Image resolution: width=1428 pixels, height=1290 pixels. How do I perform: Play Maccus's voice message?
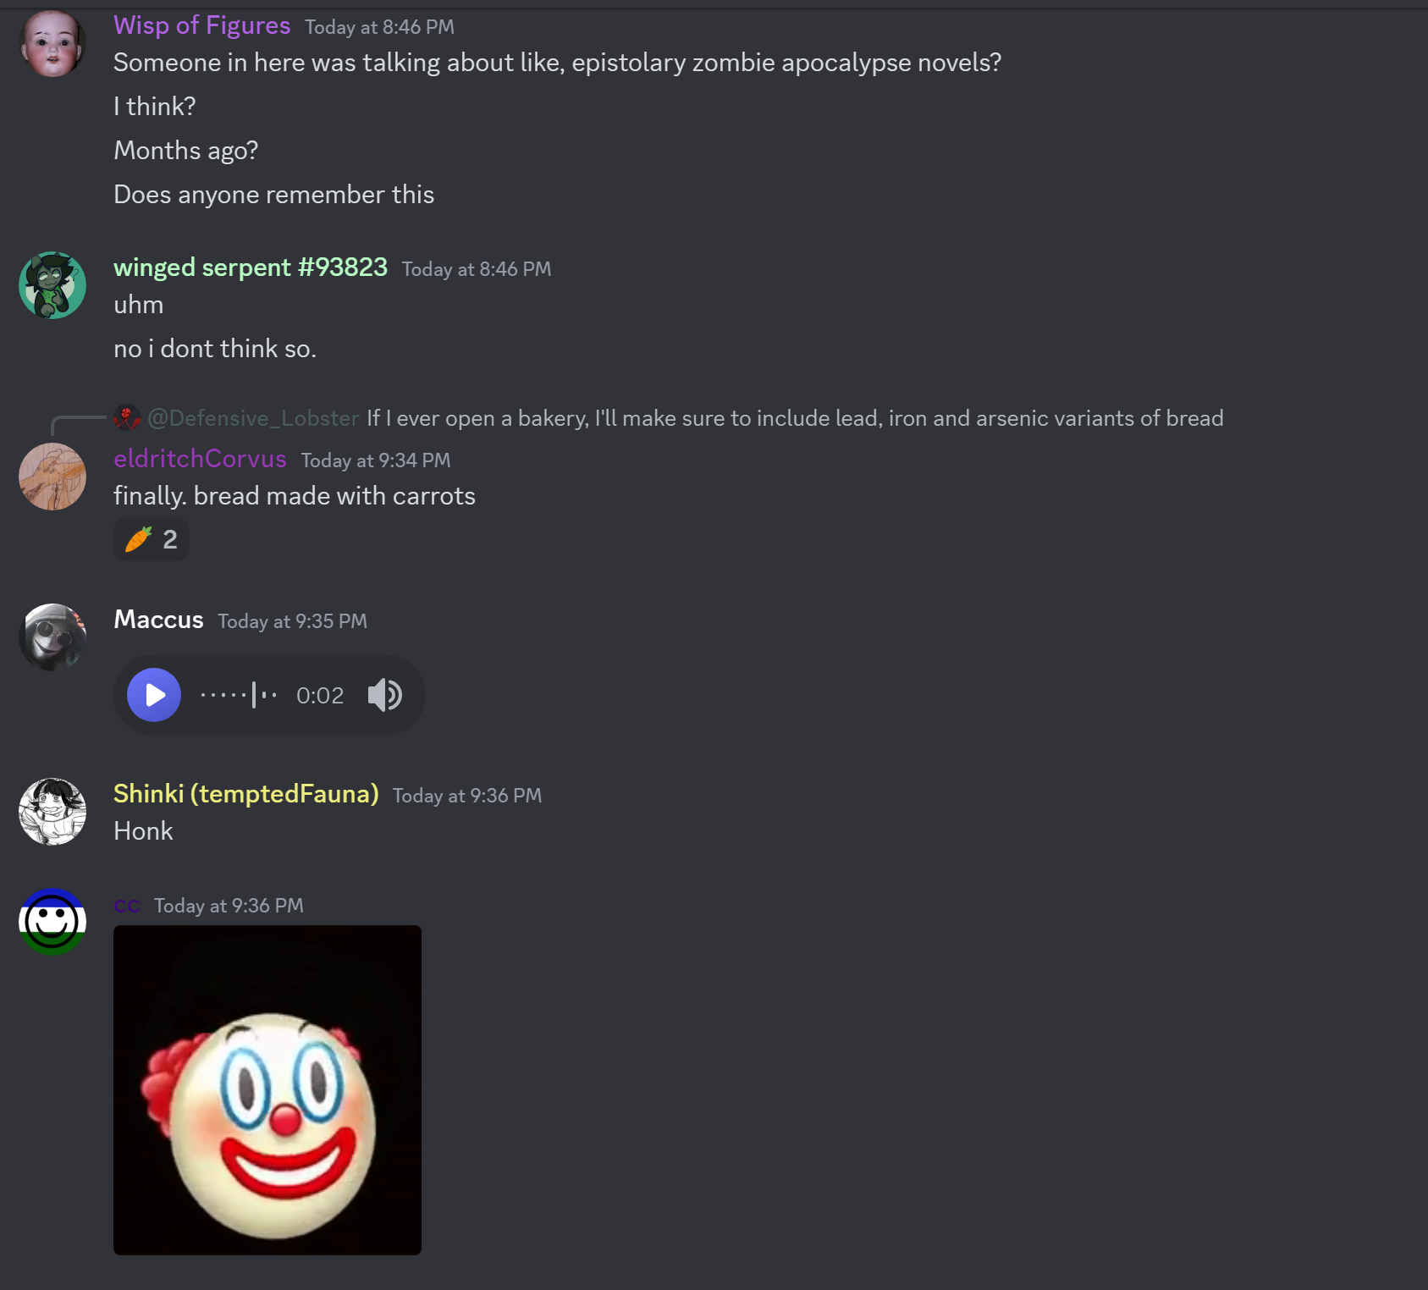point(154,695)
